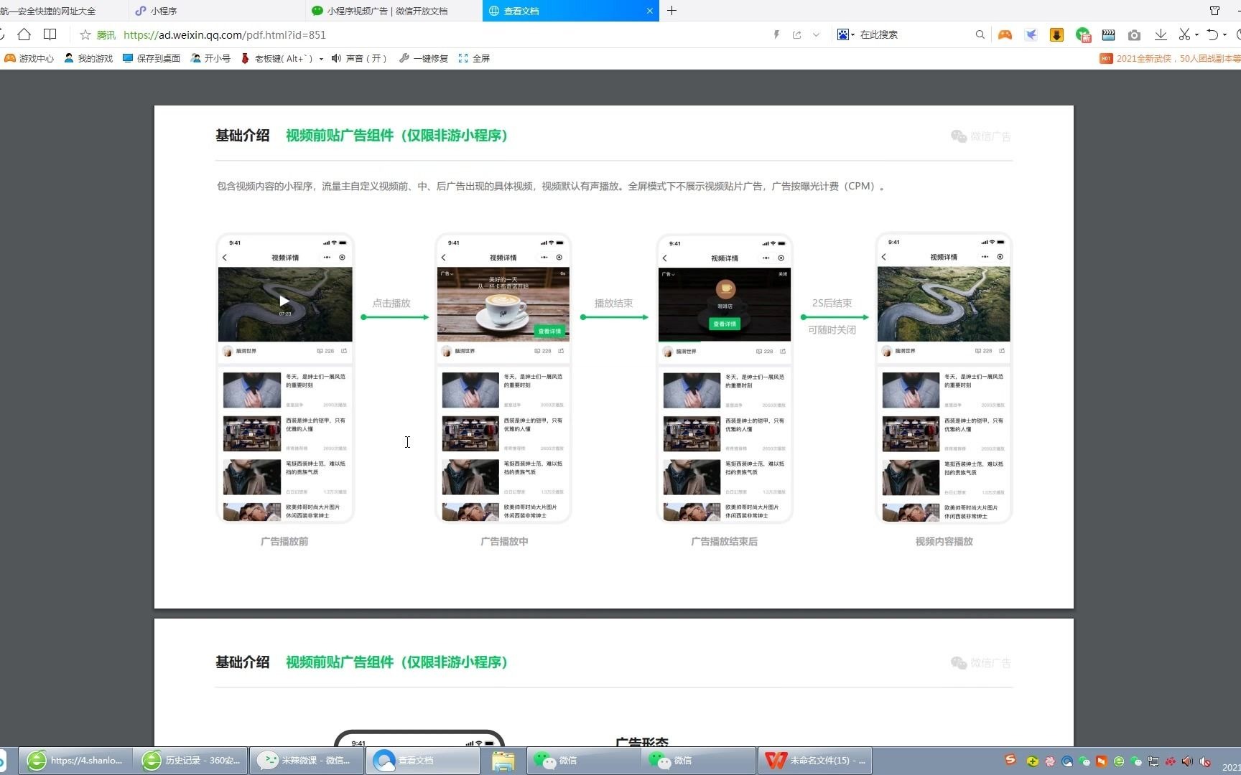Expand the undo icon dropdown arrow
Image resolution: width=1241 pixels, height=775 pixels.
click(x=1224, y=34)
